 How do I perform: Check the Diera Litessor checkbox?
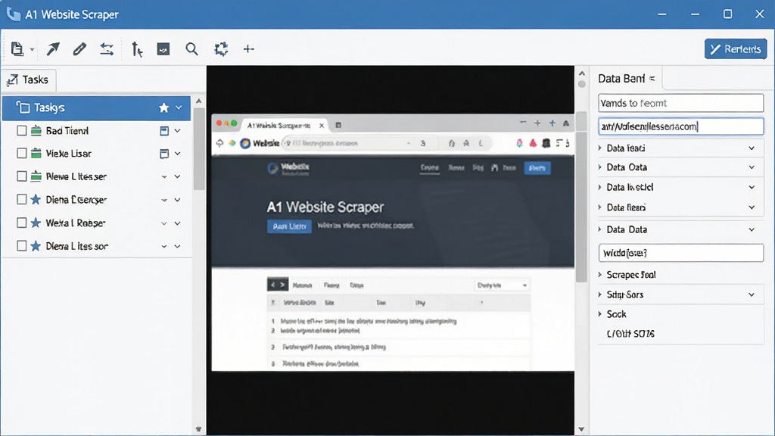[x=22, y=246]
